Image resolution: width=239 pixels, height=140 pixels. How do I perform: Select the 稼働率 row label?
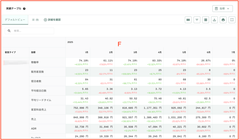click(35, 62)
